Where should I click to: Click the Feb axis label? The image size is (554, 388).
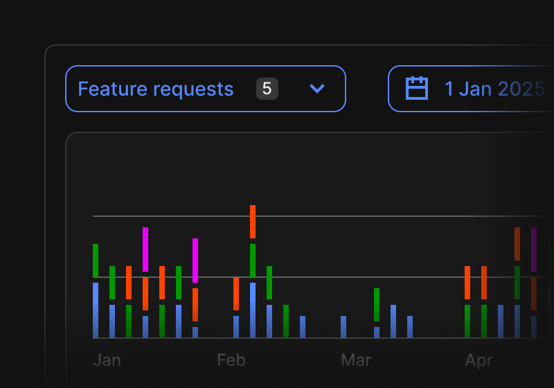pyautogui.click(x=231, y=360)
